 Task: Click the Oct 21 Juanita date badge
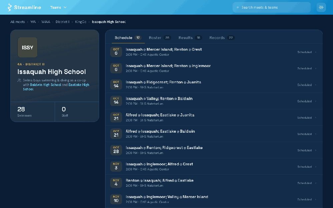pos(116,117)
